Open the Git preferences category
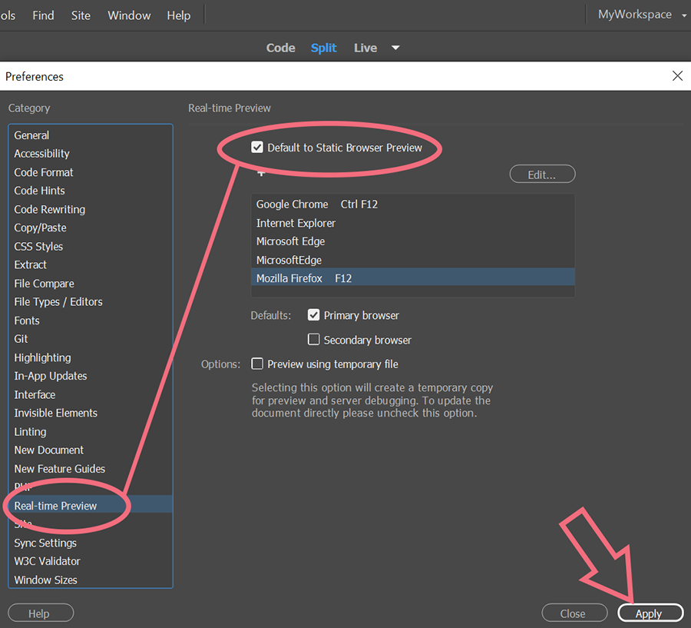This screenshot has height=628, width=691. click(21, 338)
